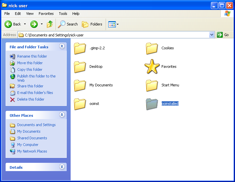Open the Tools menu
The image size is (235, 182).
point(63,14)
